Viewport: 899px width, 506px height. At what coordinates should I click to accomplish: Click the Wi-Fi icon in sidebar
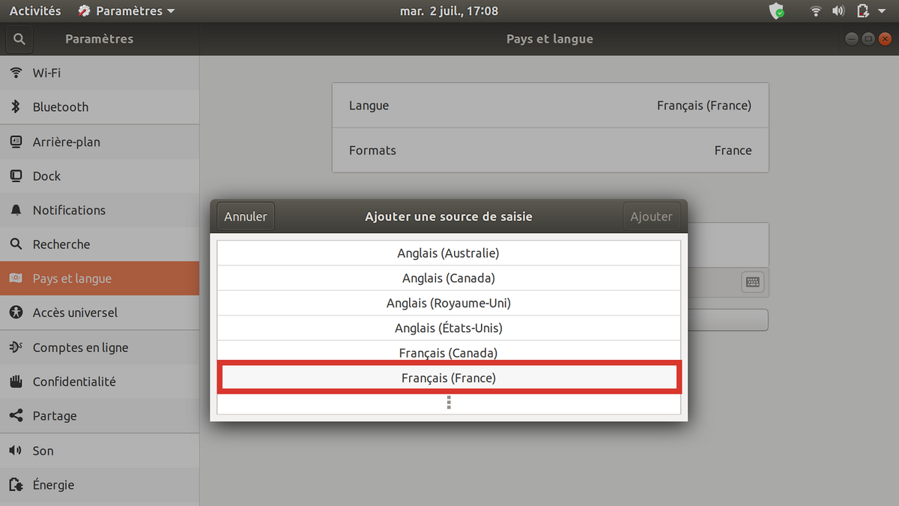click(16, 73)
